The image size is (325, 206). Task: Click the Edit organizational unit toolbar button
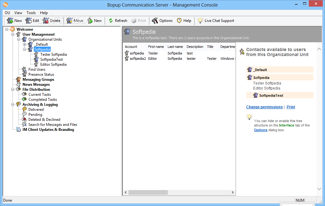tap(32, 21)
